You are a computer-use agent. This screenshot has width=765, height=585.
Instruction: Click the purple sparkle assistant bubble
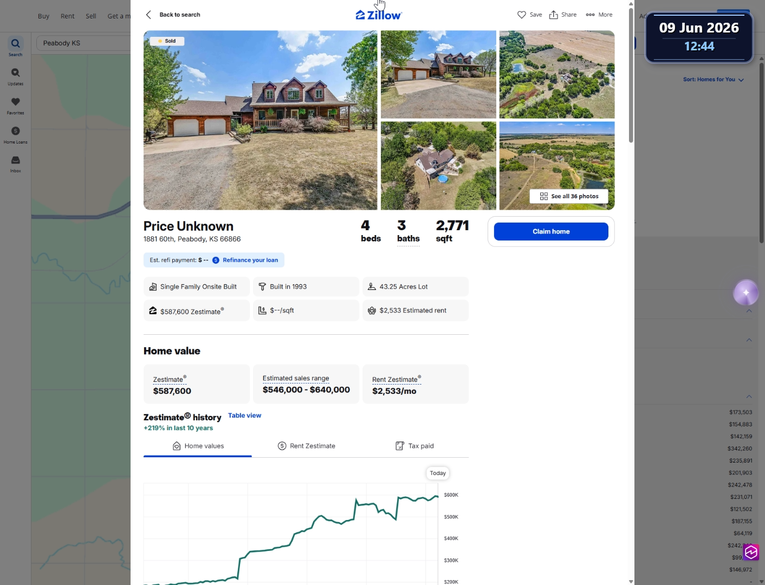[746, 292]
